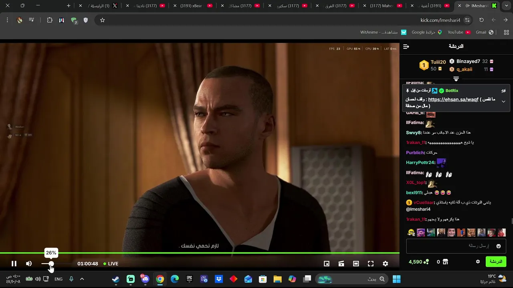The image size is (513, 288).
Task: Switch to the X (Twitter) tab
Action: [98, 6]
